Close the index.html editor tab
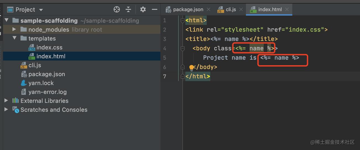The height and width of the screenshot is (150, 360). [287, 9]
